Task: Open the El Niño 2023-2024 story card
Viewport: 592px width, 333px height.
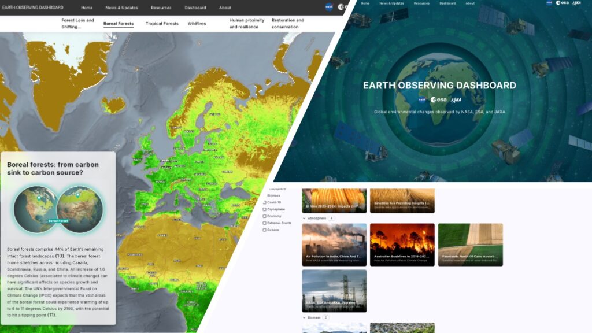Action: (x=334, y=201)
